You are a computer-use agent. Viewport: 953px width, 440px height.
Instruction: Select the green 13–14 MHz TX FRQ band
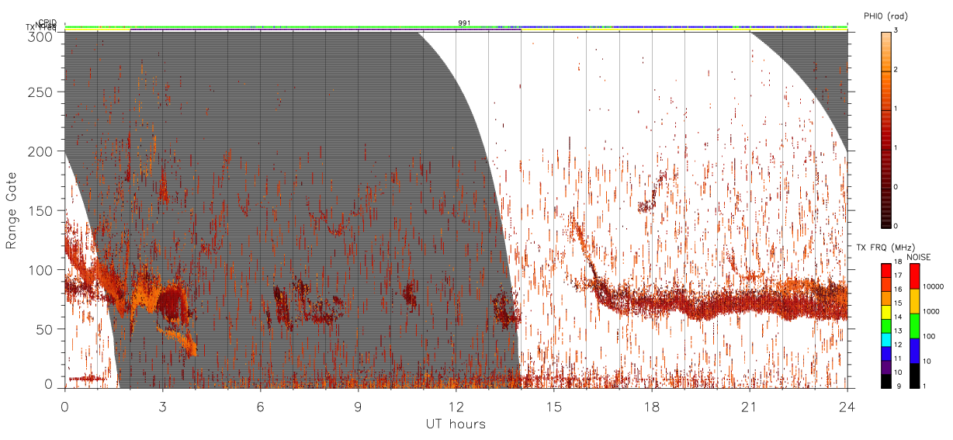point(885,325)
